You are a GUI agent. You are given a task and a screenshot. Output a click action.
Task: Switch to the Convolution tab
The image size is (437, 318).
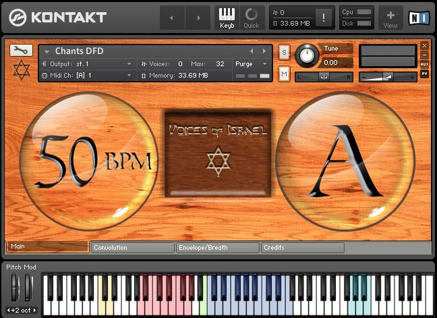point(132,248)
